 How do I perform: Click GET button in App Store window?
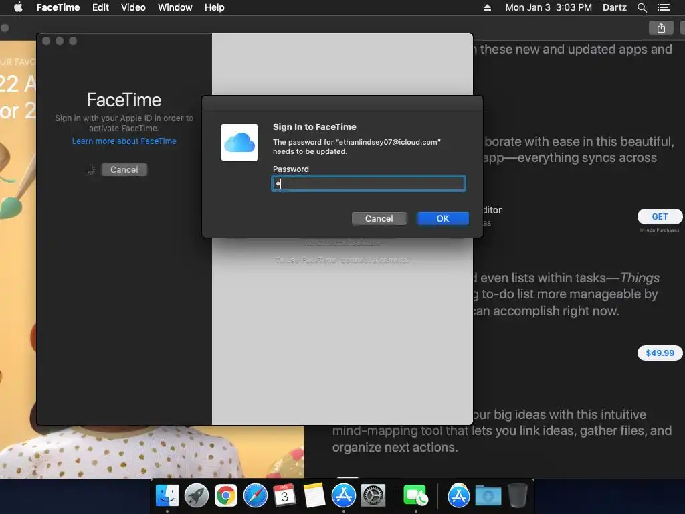click(660, 216)
